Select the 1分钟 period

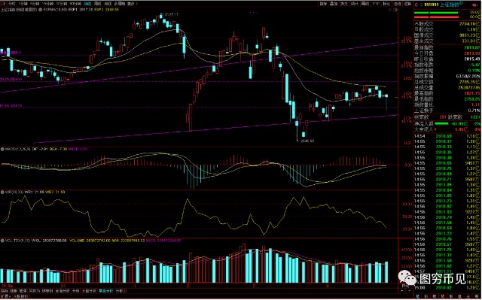coord(23,4)
